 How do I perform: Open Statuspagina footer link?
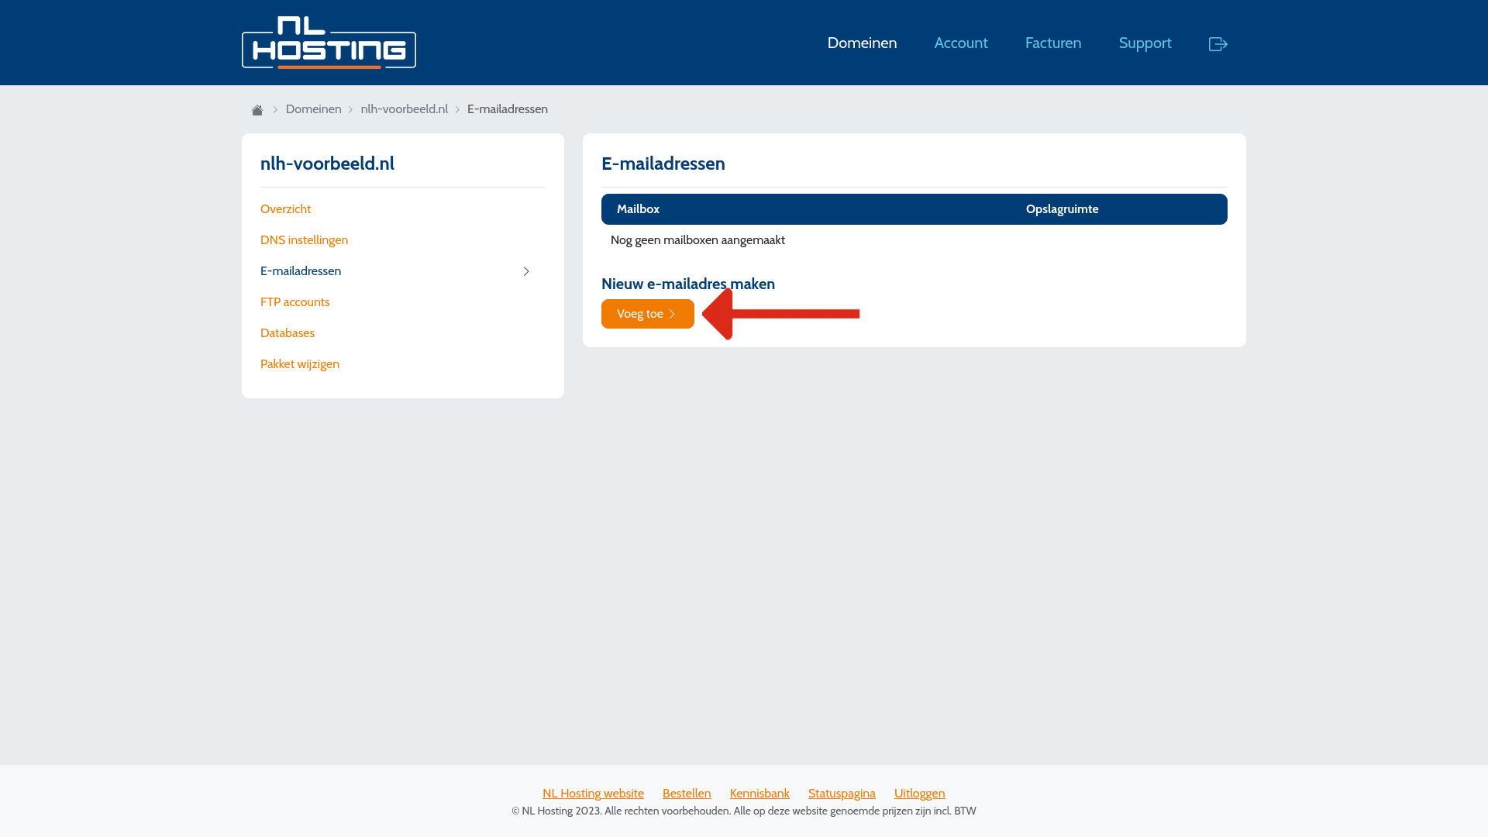point(842,794)
